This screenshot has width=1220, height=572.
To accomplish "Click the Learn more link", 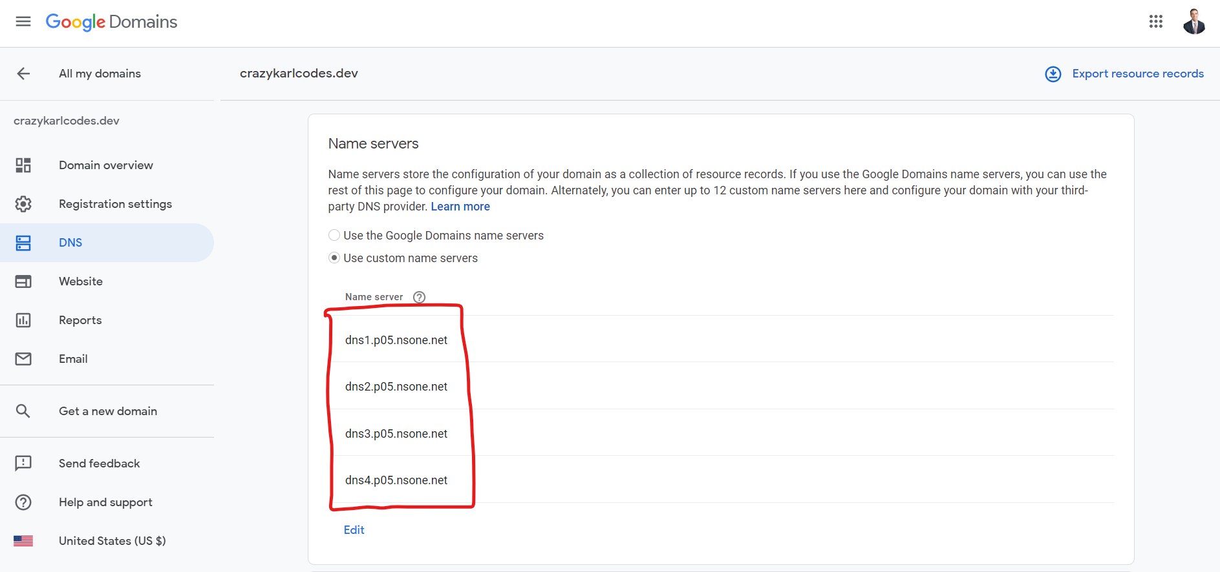I will (460, 207).
